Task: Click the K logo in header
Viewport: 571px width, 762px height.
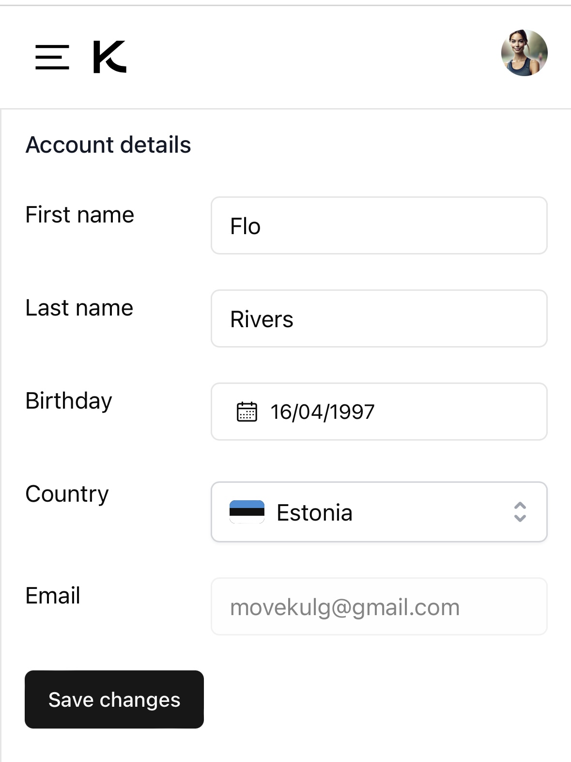Action: pyautogui.click(x=110, y=57)
